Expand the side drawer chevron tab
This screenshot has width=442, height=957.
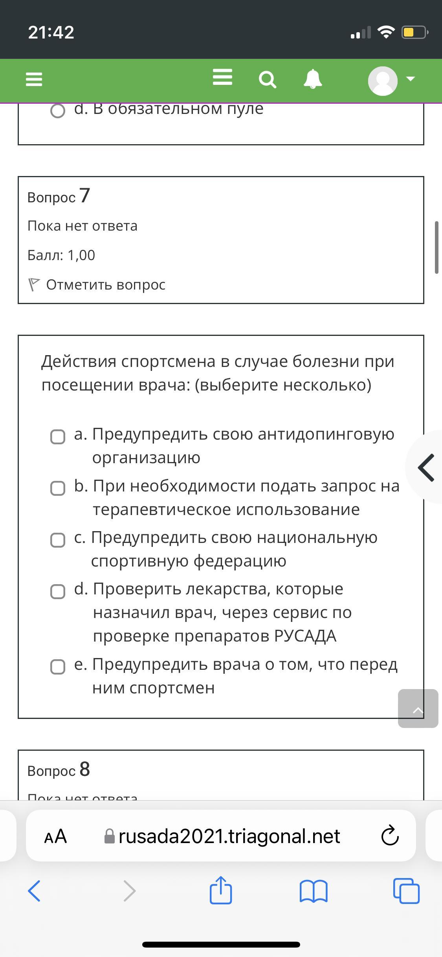425,467
